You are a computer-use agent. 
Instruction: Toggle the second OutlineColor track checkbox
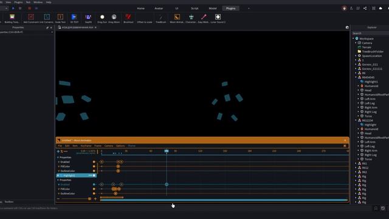(x=94, y=193)
